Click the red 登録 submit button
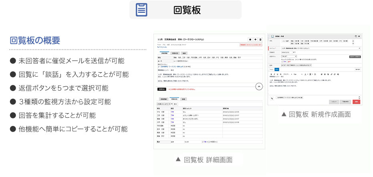Viewport: 373px width, 177px height. coord(356,102)
